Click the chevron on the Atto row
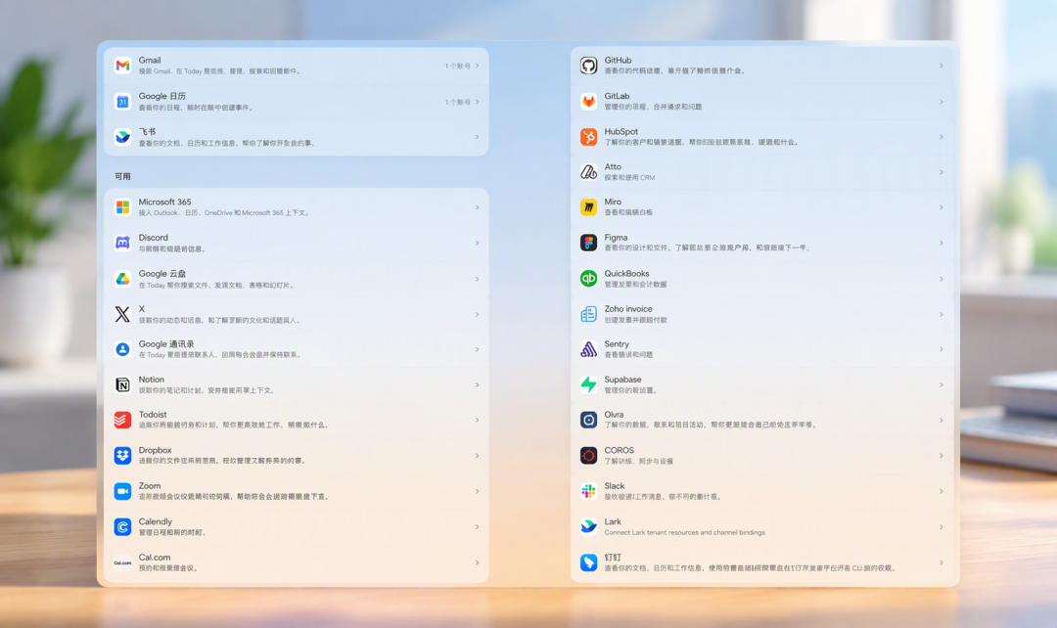Screen dimensions: 1057x628 coord(942,172)
